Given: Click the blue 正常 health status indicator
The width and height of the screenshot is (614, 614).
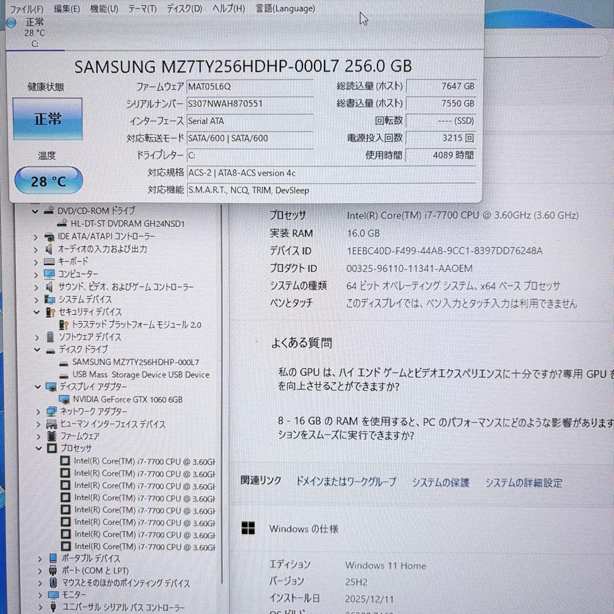Looking at the screenshot, I should pyautogui.click(x=47, y=118).
